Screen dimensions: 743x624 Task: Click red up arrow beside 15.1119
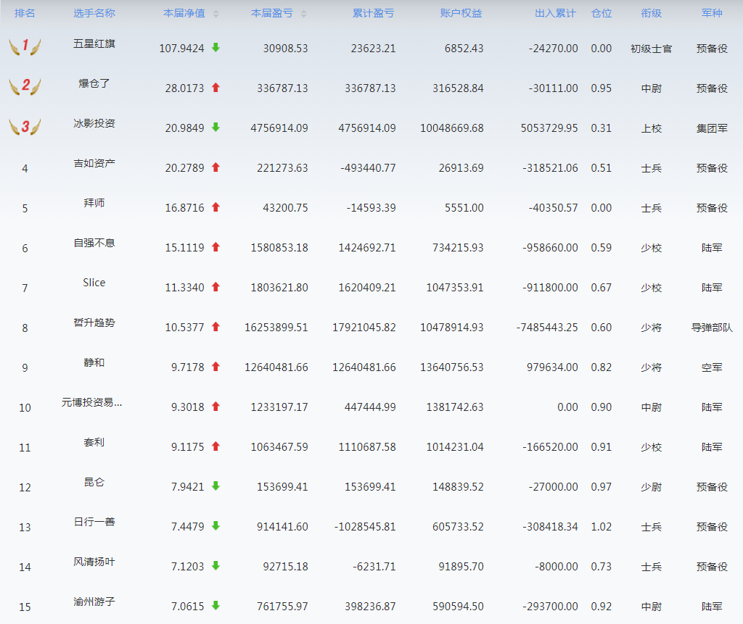[215, 246]
